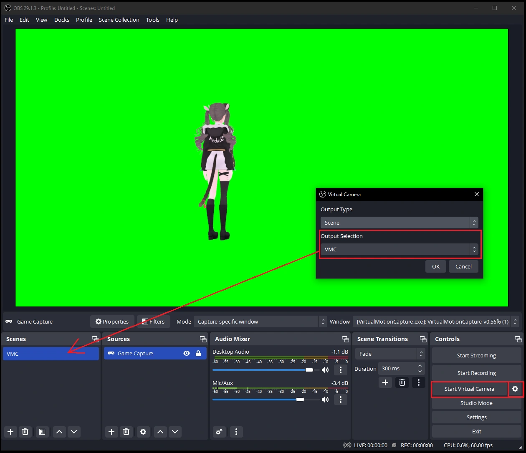The image size is (526, 453).
Task: Open OBS Settings from the Controls panel
Action: (x=476, y=417)
